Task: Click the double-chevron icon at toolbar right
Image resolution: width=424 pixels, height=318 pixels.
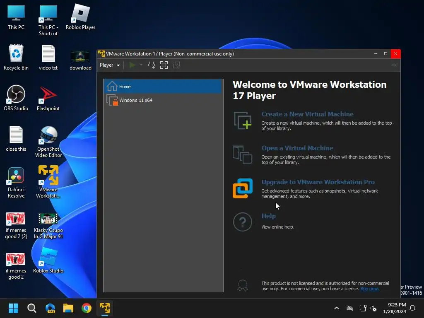Action: [394, 65]
